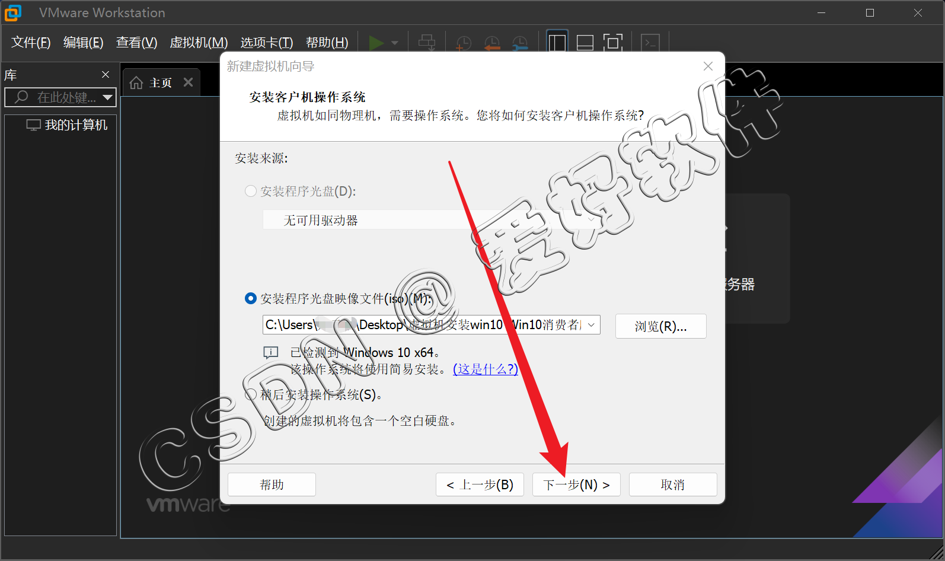The width and height of the screenshot is (945, 561).
Task: Go back with 上一步(B) button
Action: point(480,485)
